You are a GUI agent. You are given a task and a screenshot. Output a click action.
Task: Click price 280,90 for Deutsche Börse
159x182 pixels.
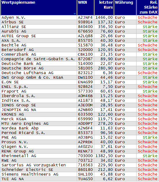[x=105, y=68]
